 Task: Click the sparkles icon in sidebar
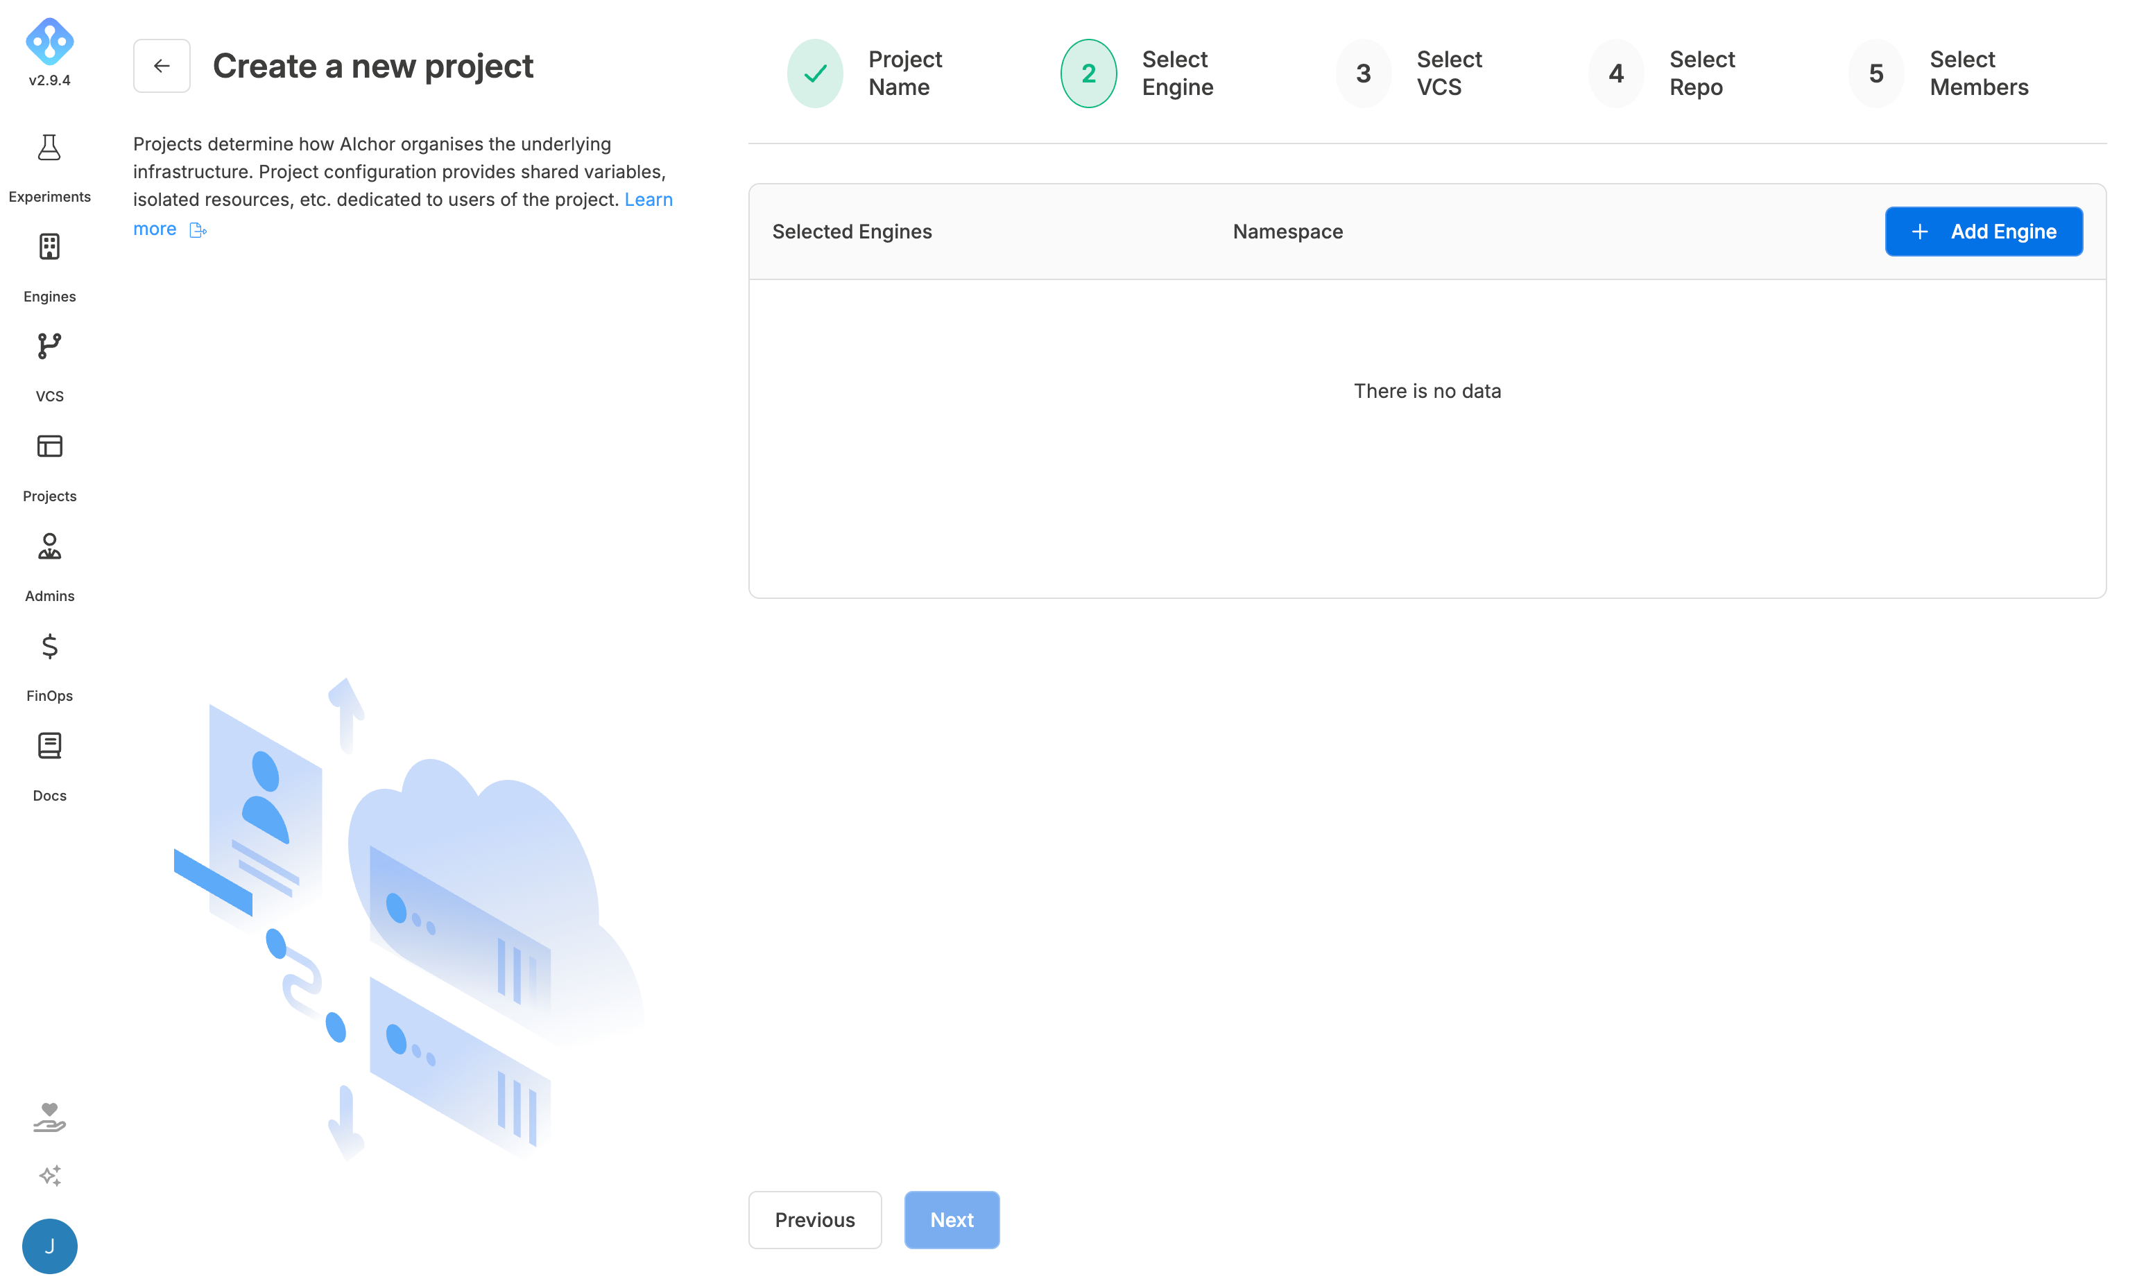tap(49, 1175)
